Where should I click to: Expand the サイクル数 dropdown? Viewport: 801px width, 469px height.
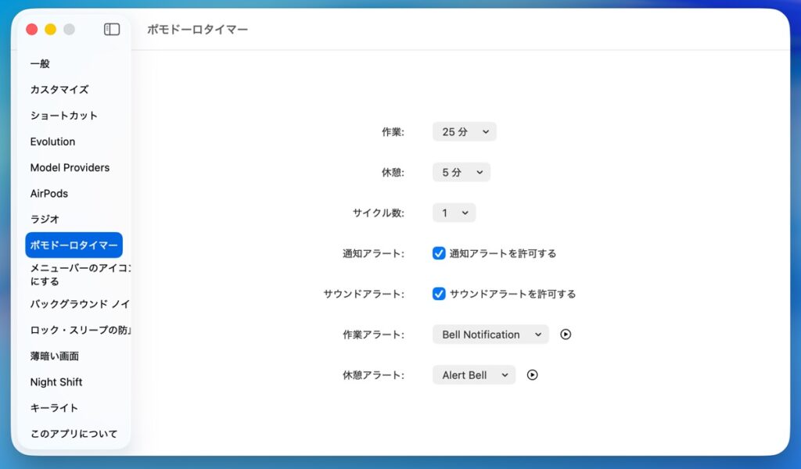click(454, 213)
